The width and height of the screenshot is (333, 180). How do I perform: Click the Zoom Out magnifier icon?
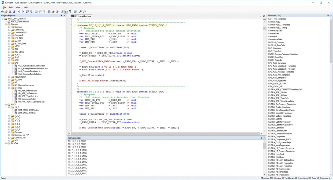pyautogui.click(x=84, y=12)
